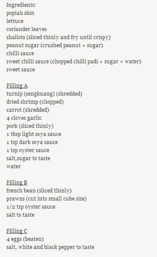
Task: Click the 1 tsp dark soya sauce line
Action: [32, 142]
